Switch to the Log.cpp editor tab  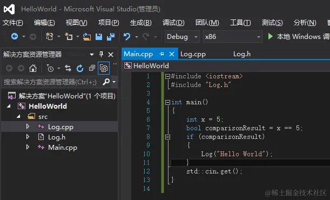coord(193,54)
